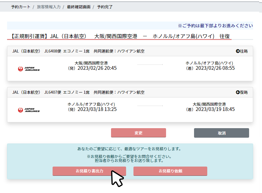
Task: Select 最終確認画面 breadcrumb step
Action: 79,7
